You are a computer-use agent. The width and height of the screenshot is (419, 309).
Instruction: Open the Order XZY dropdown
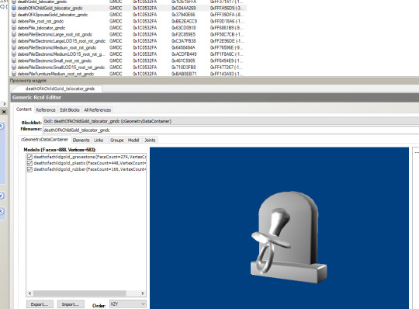[x=128, y=304]
